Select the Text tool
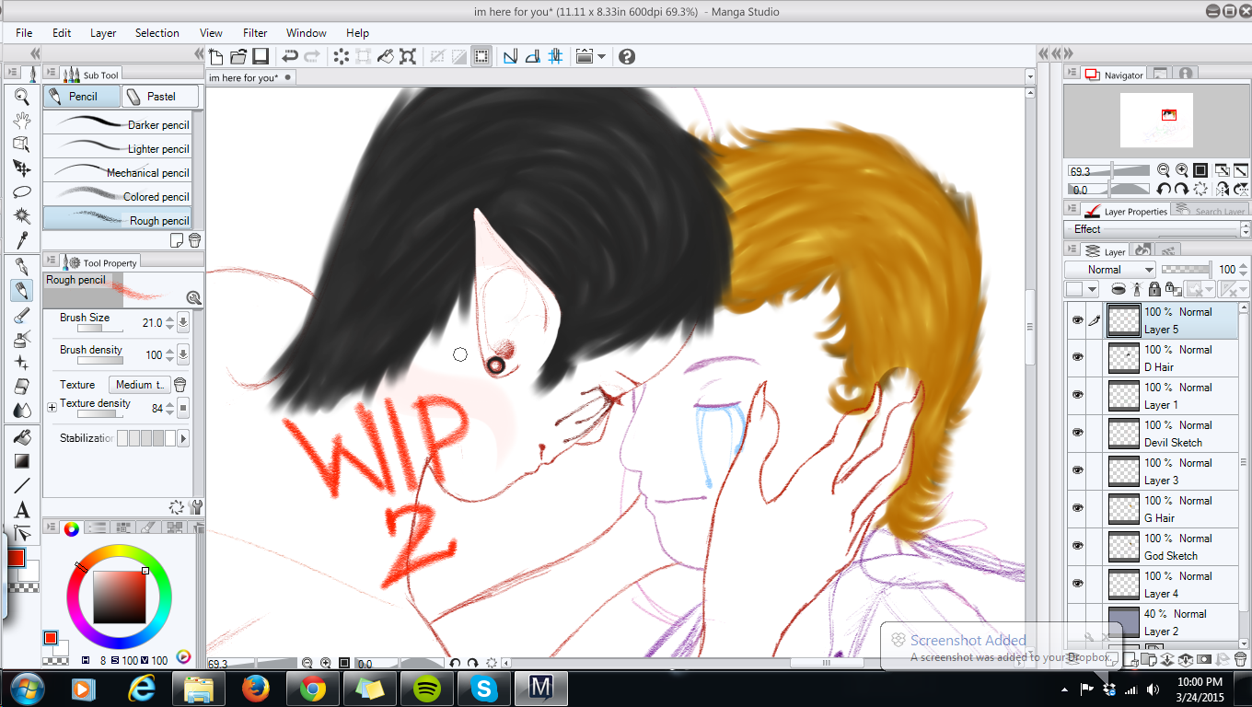The image size is (1252, 707). coord(22,509)
